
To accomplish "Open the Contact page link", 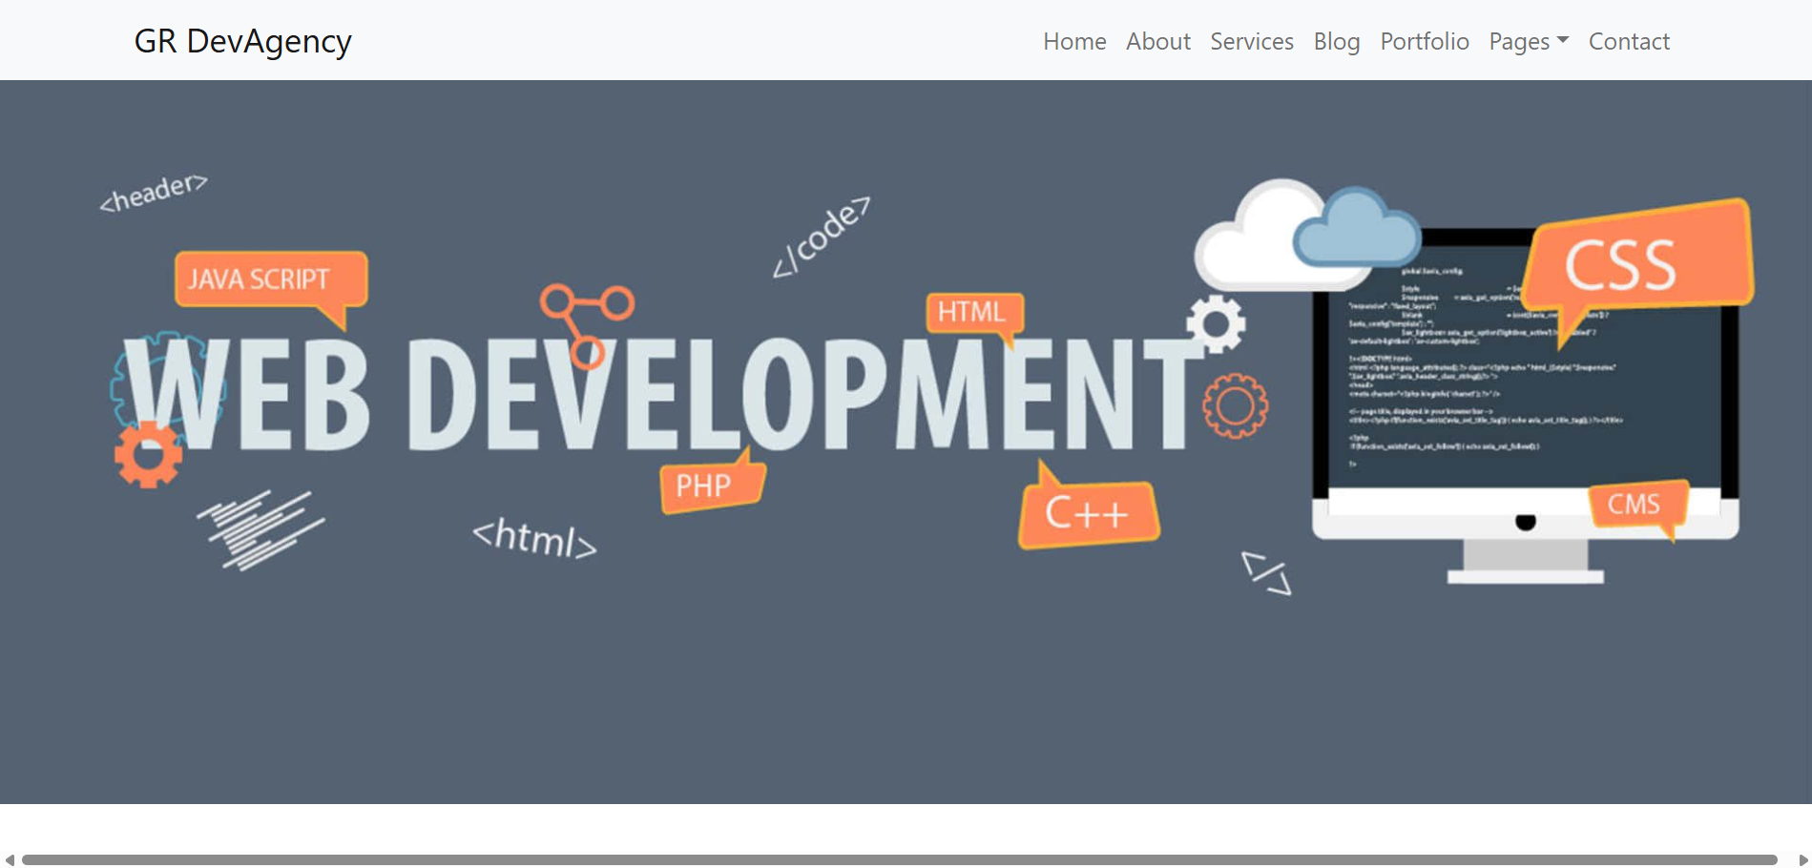I will click(1628, 42).
